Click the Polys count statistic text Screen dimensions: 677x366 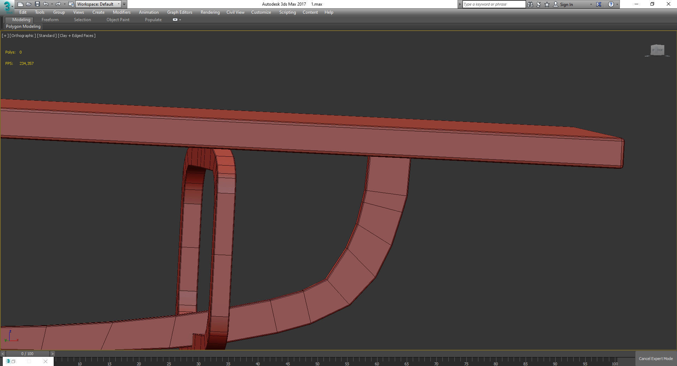(x=13, y=52)
